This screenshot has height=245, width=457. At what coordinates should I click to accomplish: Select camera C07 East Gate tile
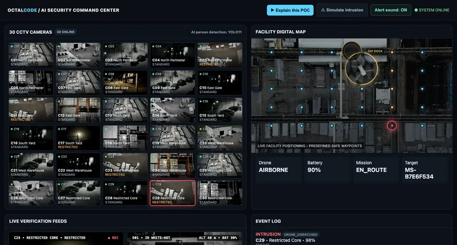(79, 82)
